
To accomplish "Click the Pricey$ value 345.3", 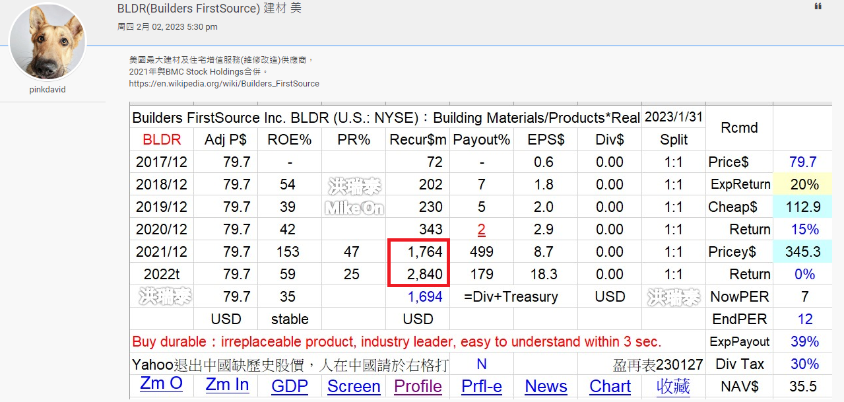I will 802,251.
